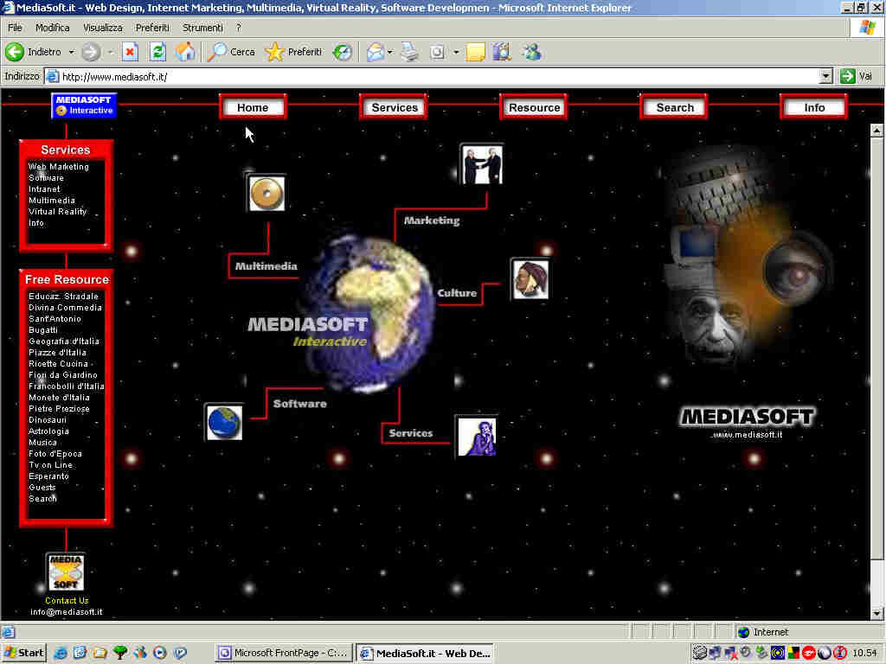Open the Software globe picture
Viewport: 886px width, 664px height.
click(x=224, y=422)
